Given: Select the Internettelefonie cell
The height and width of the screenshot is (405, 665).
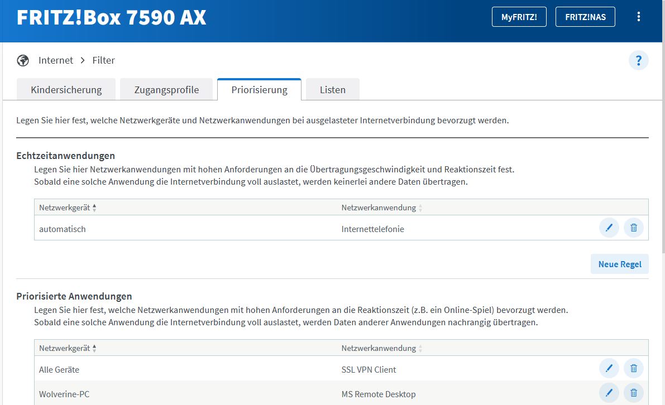Looking at the screenshot, I should [x=373, y=229].
